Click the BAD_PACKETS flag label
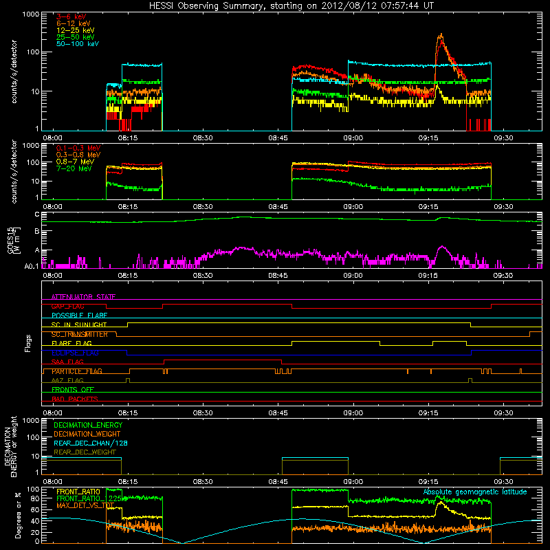The width and height of the screenshot is (550, 550). tap(75, 399)
